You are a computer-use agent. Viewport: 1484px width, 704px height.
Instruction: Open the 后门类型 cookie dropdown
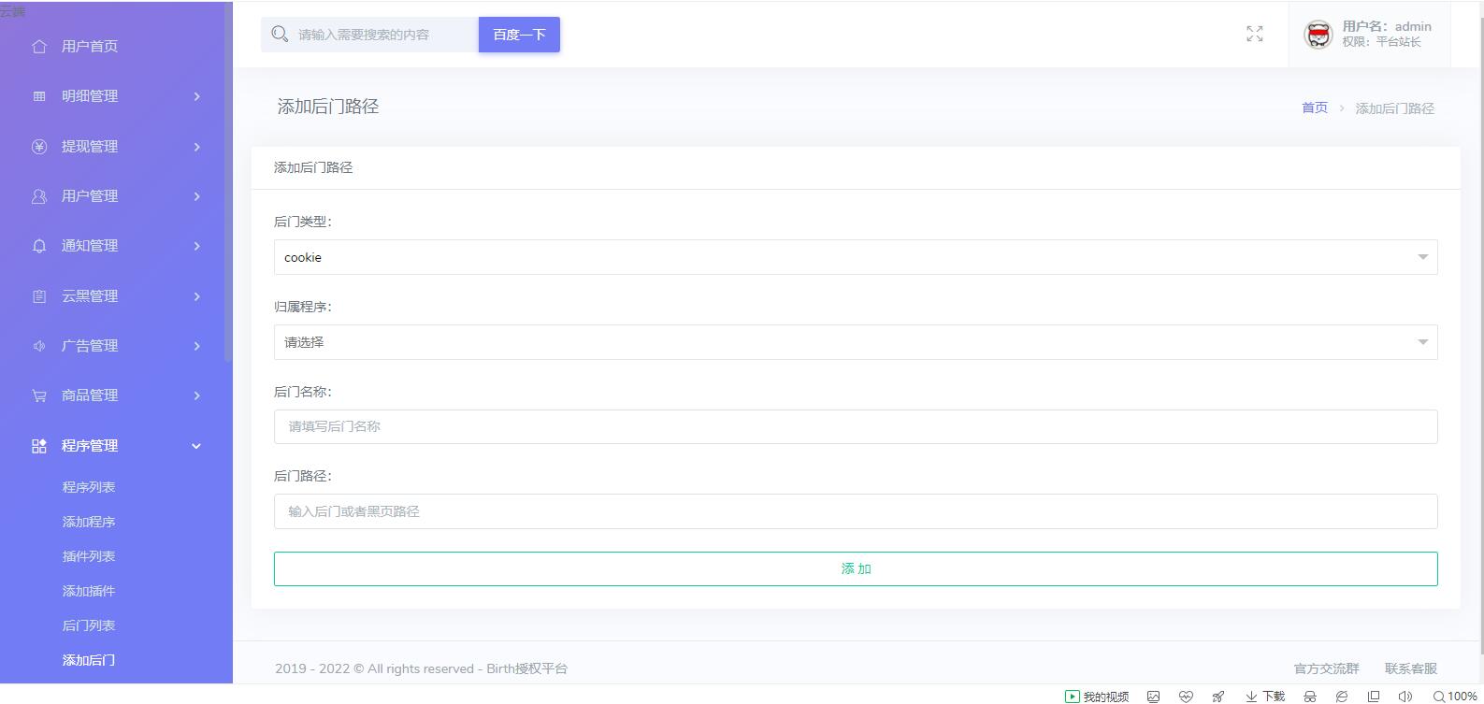point(855,257)
